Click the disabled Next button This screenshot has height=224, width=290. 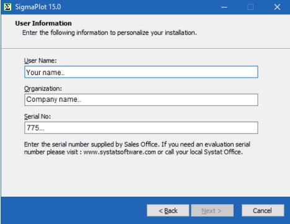[212, 210]
